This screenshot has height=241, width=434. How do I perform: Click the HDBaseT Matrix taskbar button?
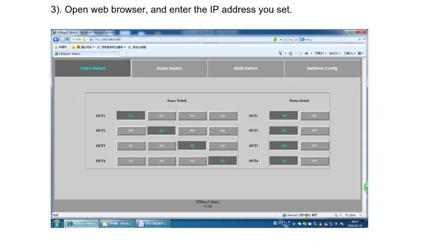click(x=82, y=224)
